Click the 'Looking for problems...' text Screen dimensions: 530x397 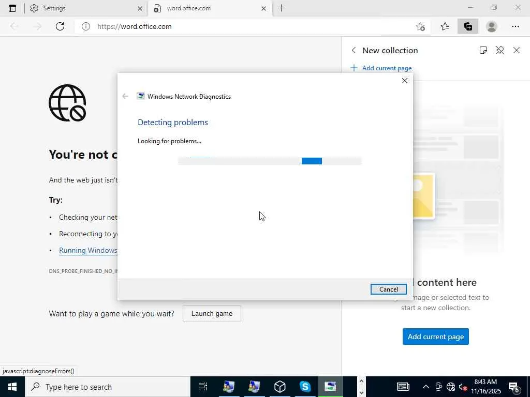pyautogui.click(x=169, y=141)
